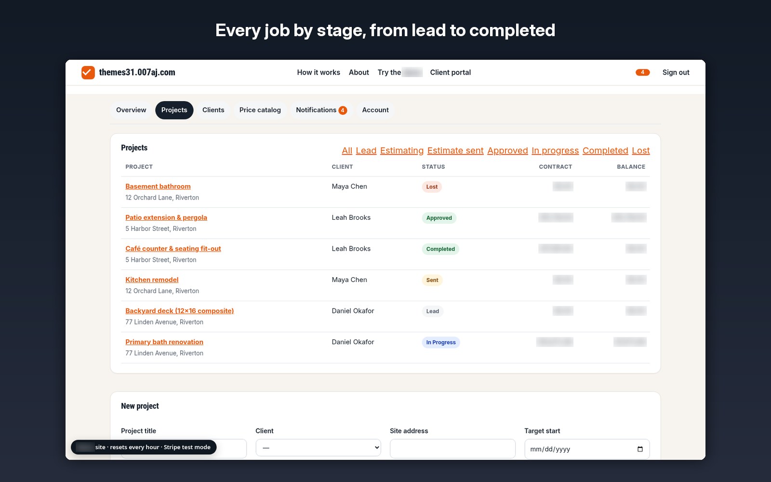The image size is (771, 482).
Task: Filter projects by All
Action: click(x=347, y=150)
